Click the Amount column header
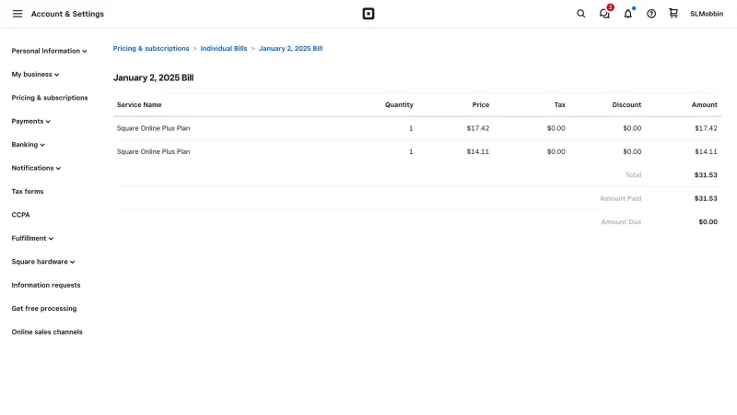The width and height of the screenshot is (737, 415). (x=704, y=105)
